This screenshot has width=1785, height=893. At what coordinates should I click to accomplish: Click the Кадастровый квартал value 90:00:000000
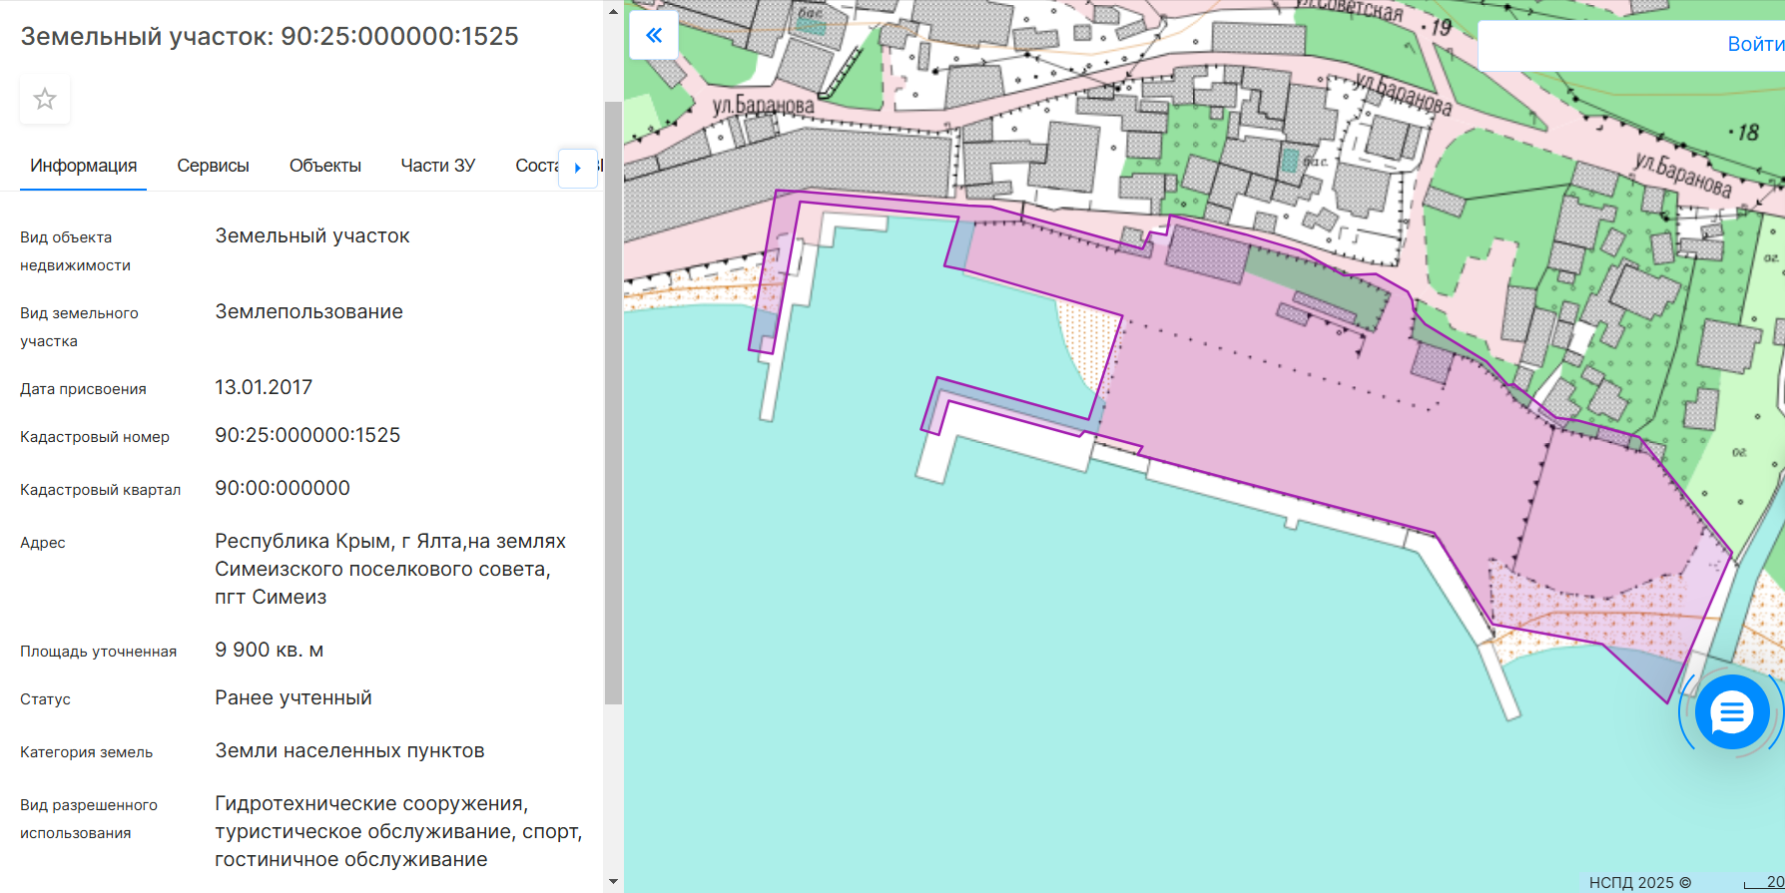tap(283, 488)
